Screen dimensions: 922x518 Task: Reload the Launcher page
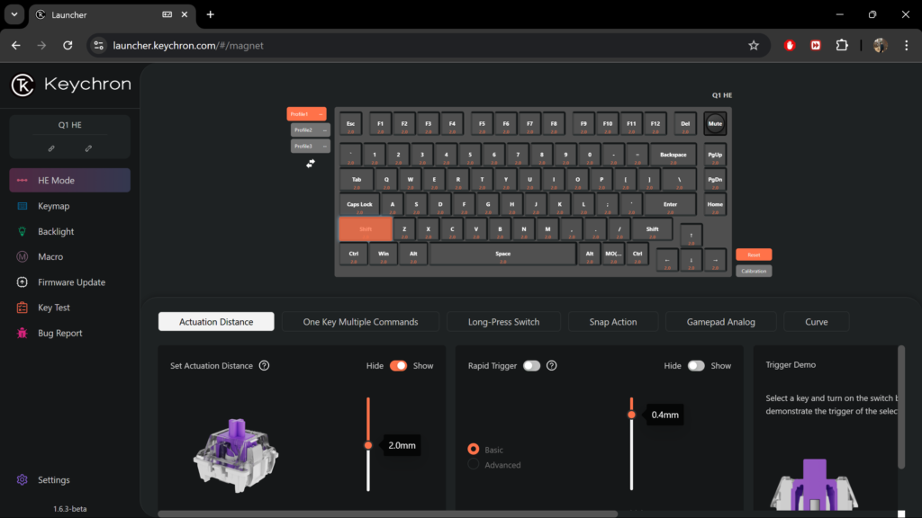click(x=68, y=45)
